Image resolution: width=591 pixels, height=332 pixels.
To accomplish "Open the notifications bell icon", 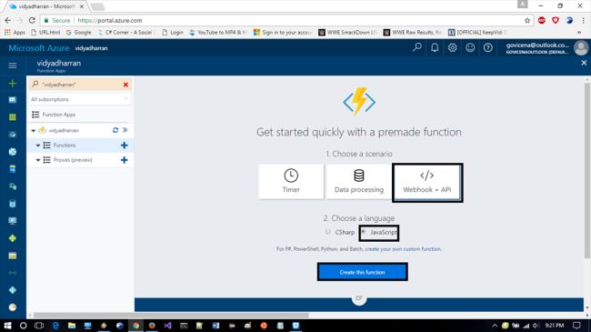I will click(435, 47).
